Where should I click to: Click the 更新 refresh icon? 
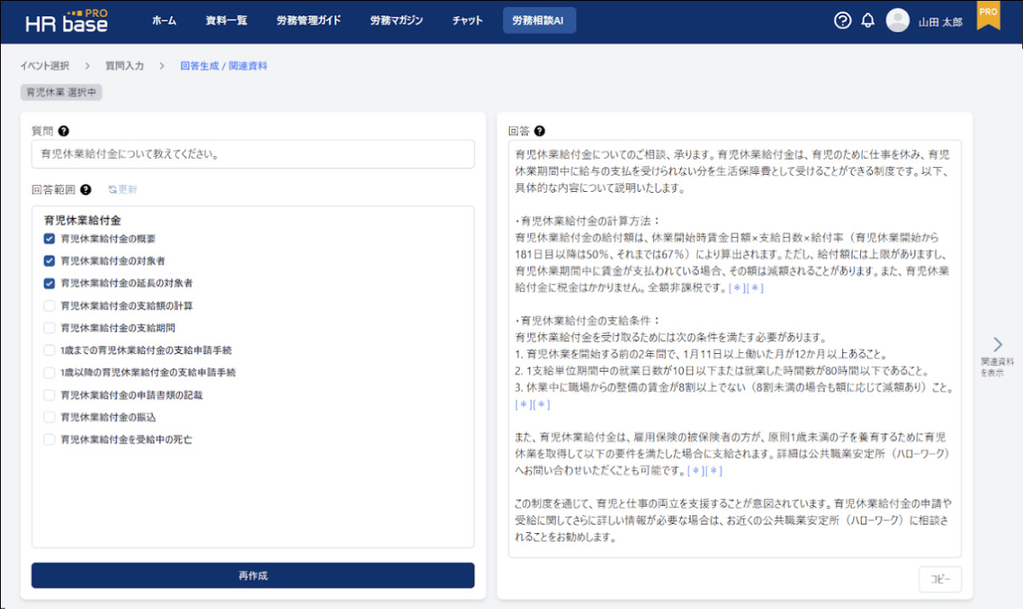pos(113,189)
